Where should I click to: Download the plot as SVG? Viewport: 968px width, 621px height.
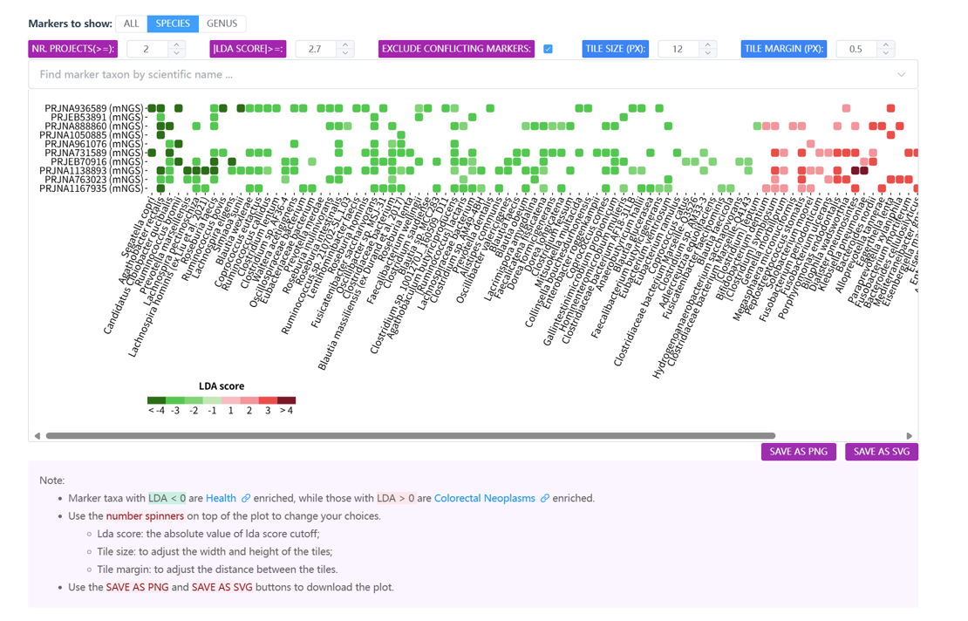[881, 452]
